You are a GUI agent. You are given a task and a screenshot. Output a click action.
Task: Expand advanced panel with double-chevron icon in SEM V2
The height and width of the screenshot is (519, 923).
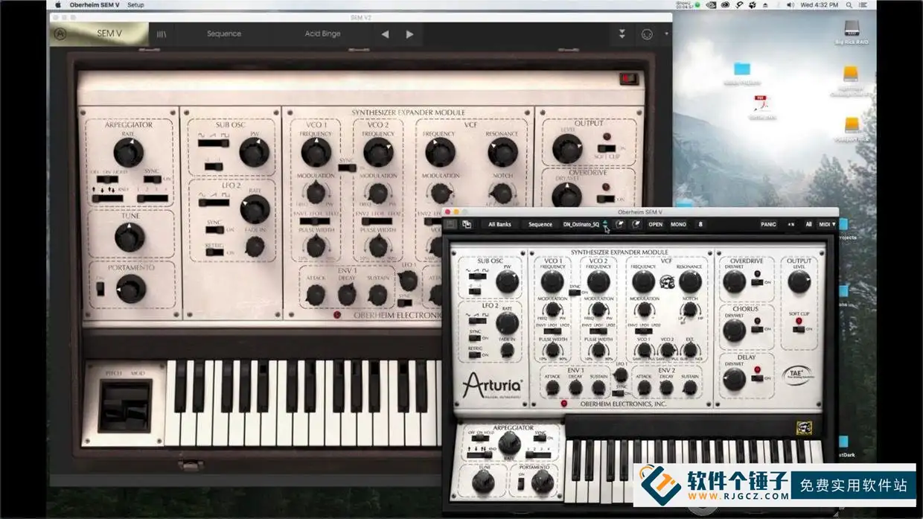[622, 34]
